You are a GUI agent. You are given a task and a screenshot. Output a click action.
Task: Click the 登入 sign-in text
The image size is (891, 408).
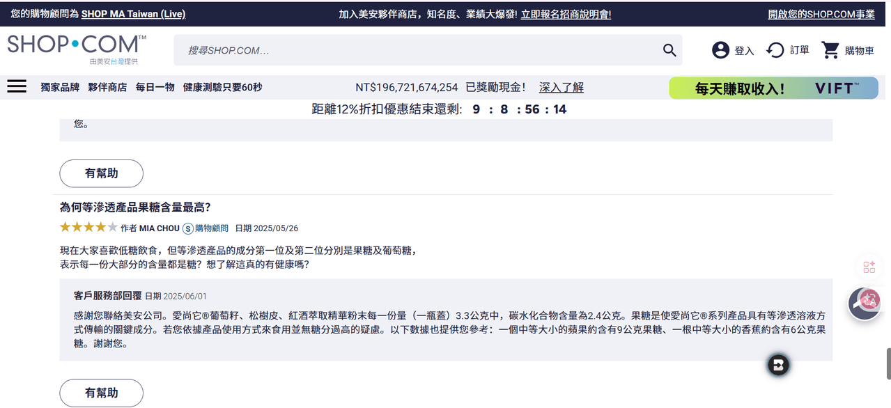pos(744,51)
